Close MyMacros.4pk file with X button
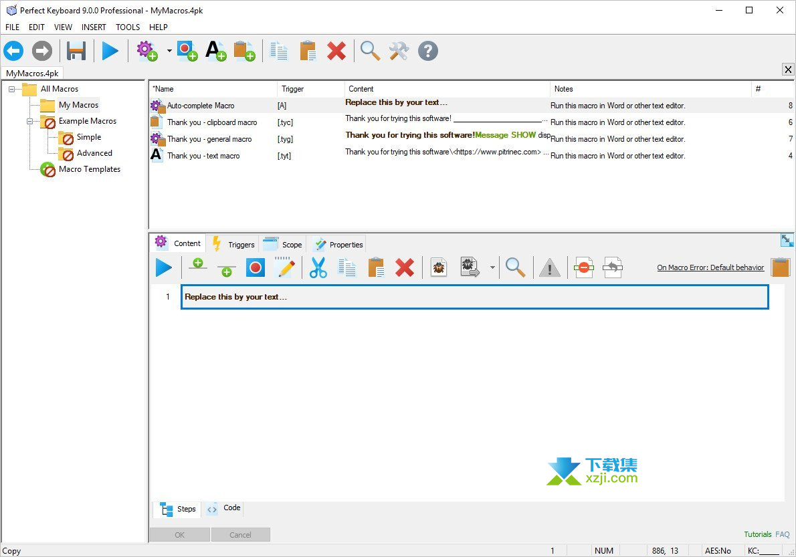This screenshot has height=557, width=796. [788, 70]
